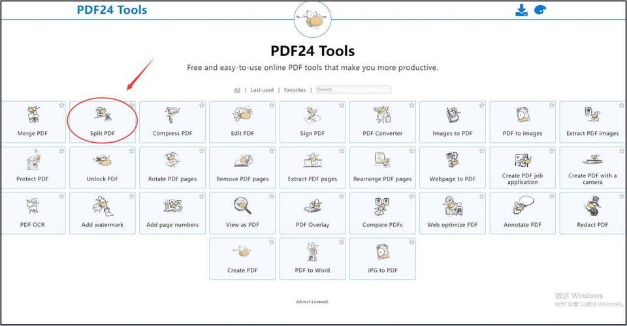Viewport: 627px width, 326px height.
Task: Open the Rotate PDF pages tool
Action: point(172,168)
